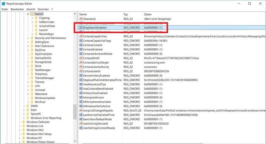Select the Launch key in tree

click(43, 30)
